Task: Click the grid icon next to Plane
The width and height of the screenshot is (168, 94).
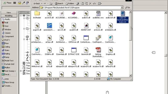Action: [x=15, y=3]
